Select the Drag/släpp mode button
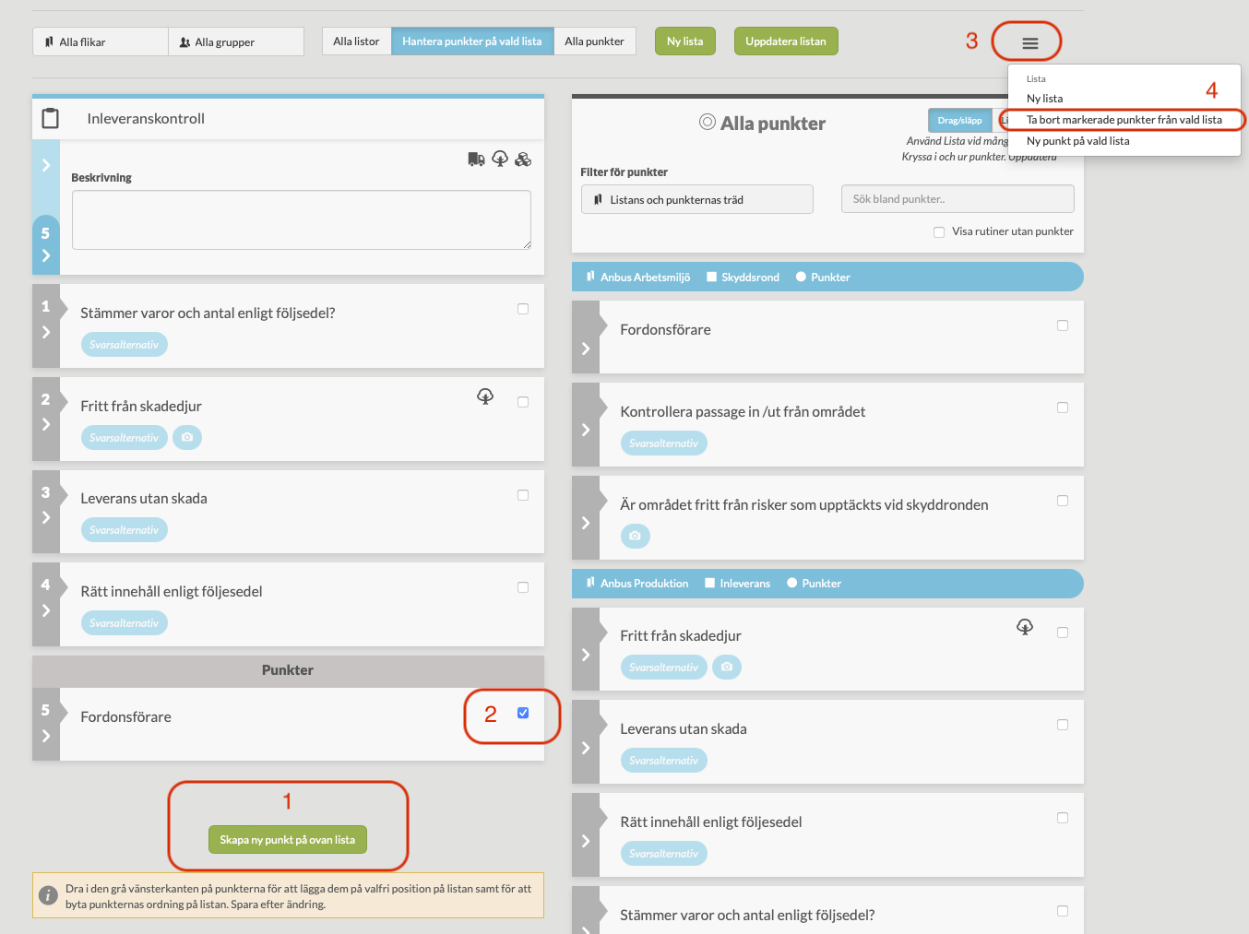The width and height of the screenshot is (1249, 934). [959, 120]
